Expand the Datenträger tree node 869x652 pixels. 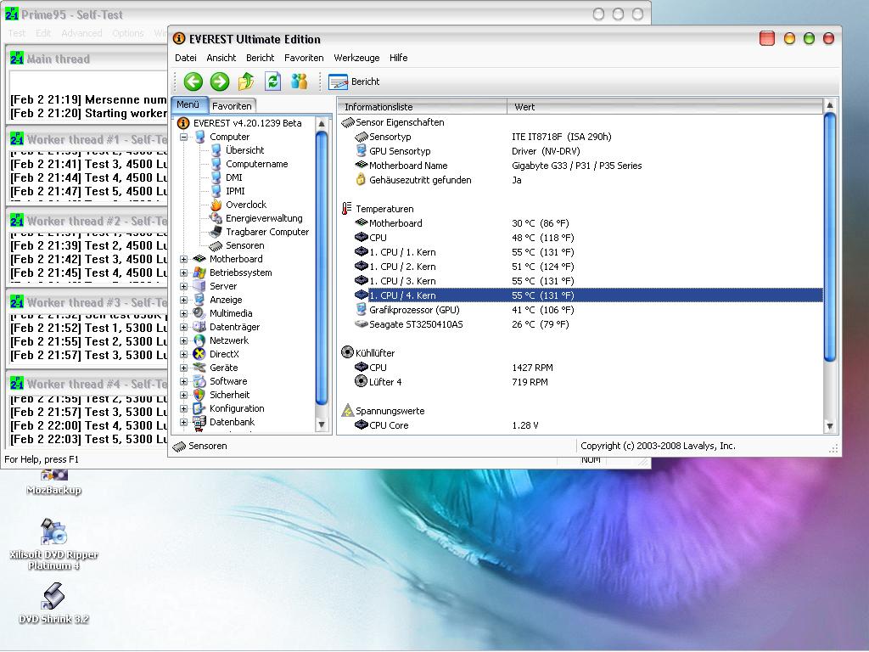(x=183, y=327)
